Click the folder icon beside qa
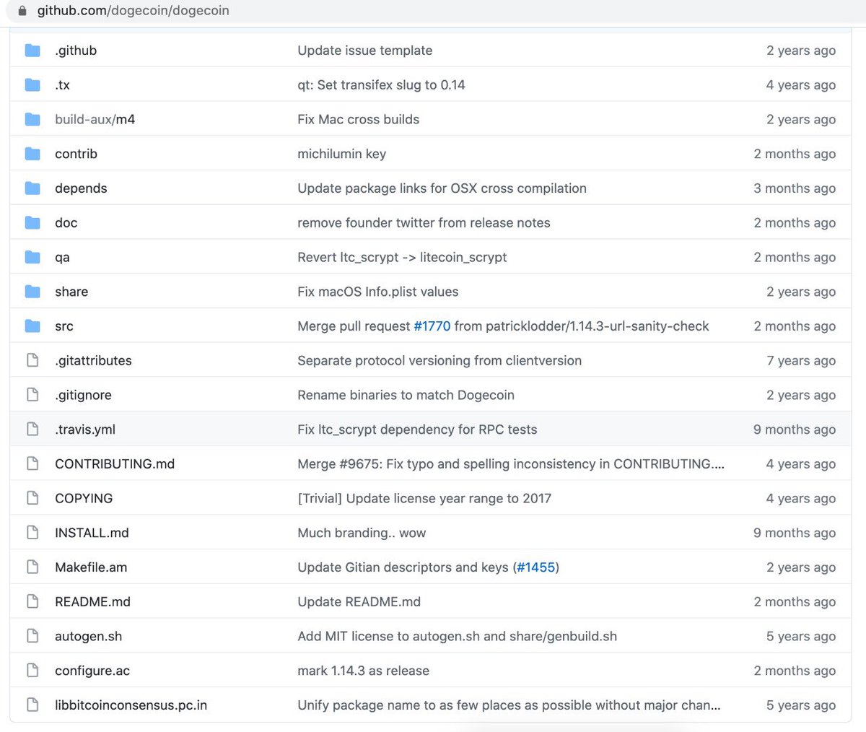This screenshot has height=732, width=866. [x=32, y=257]
